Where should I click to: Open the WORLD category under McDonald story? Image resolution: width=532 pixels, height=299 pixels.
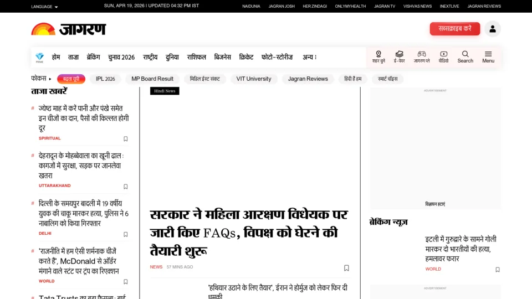tap(47, 281)
